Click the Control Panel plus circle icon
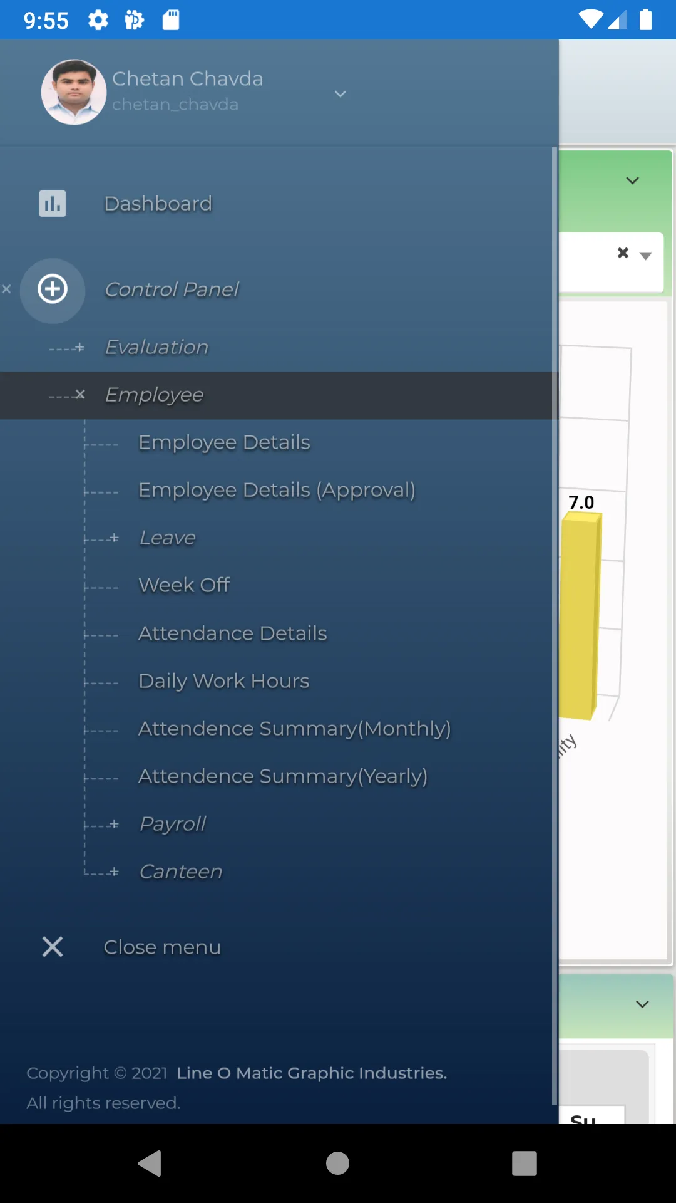The width and height of the screenshot is (676, 1203). click(x=53, y=289)
